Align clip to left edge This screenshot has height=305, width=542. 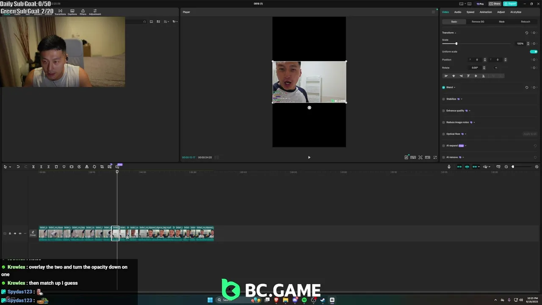pos(446,76)
